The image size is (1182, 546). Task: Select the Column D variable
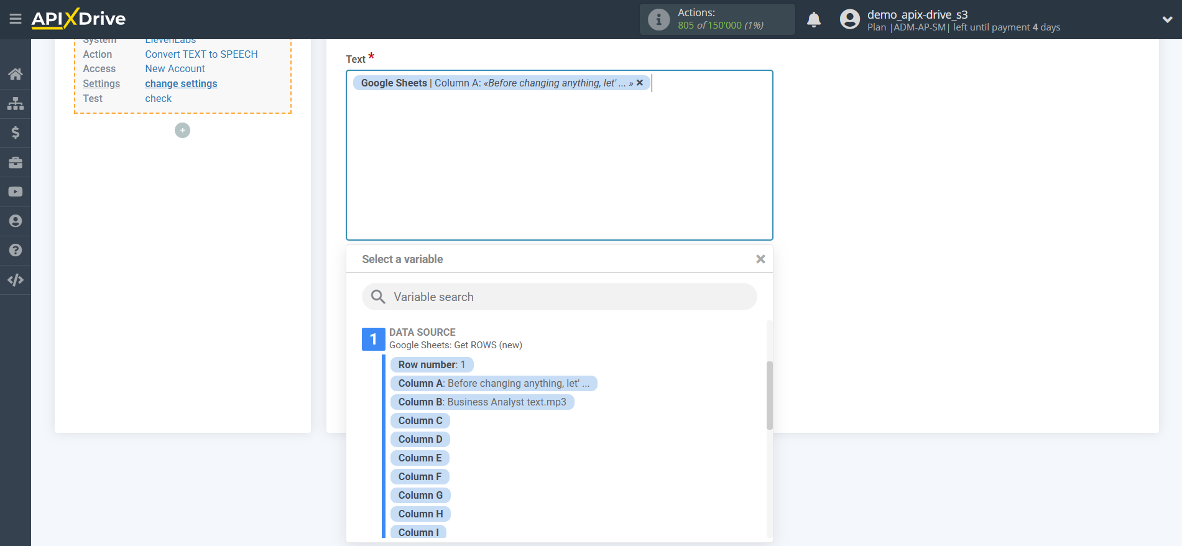(x=420, y=439)
